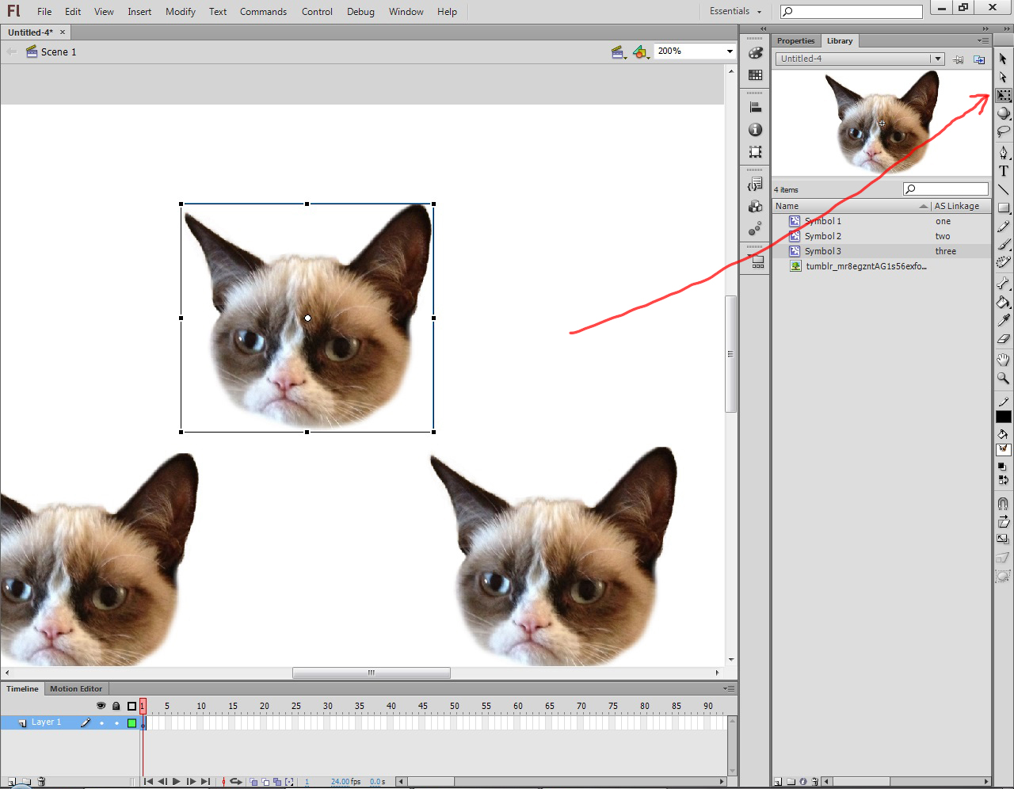Open the Components panel icon

(x=756, y=207)
